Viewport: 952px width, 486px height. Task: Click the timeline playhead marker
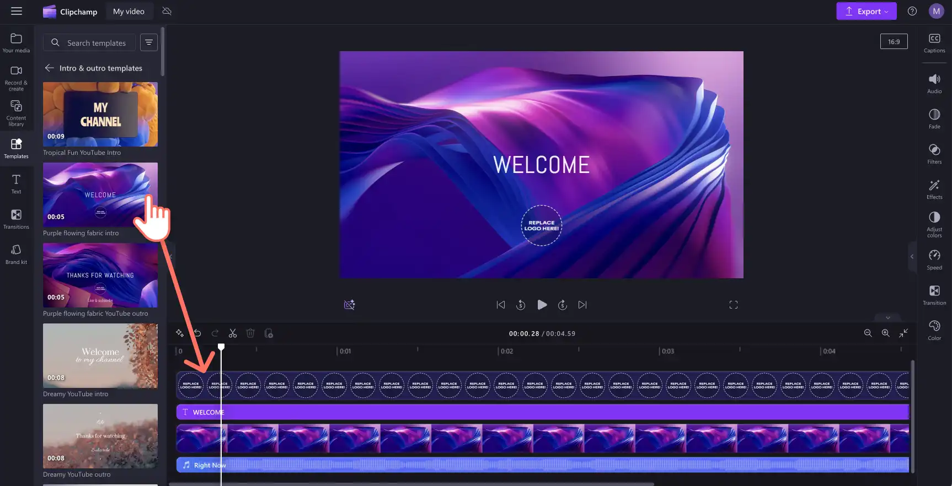click(x=221, y=347)
